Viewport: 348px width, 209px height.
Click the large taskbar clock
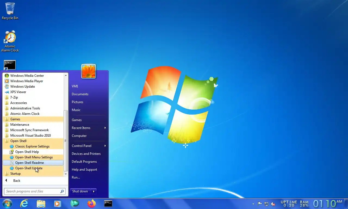[x=328, y=204]
